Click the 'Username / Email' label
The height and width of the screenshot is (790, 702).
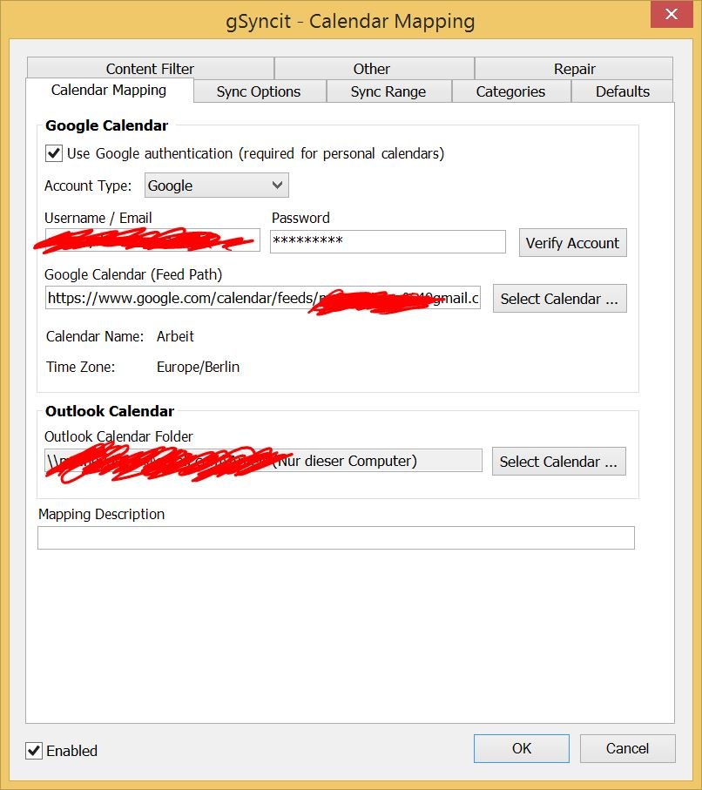click(x=98, y=218)
